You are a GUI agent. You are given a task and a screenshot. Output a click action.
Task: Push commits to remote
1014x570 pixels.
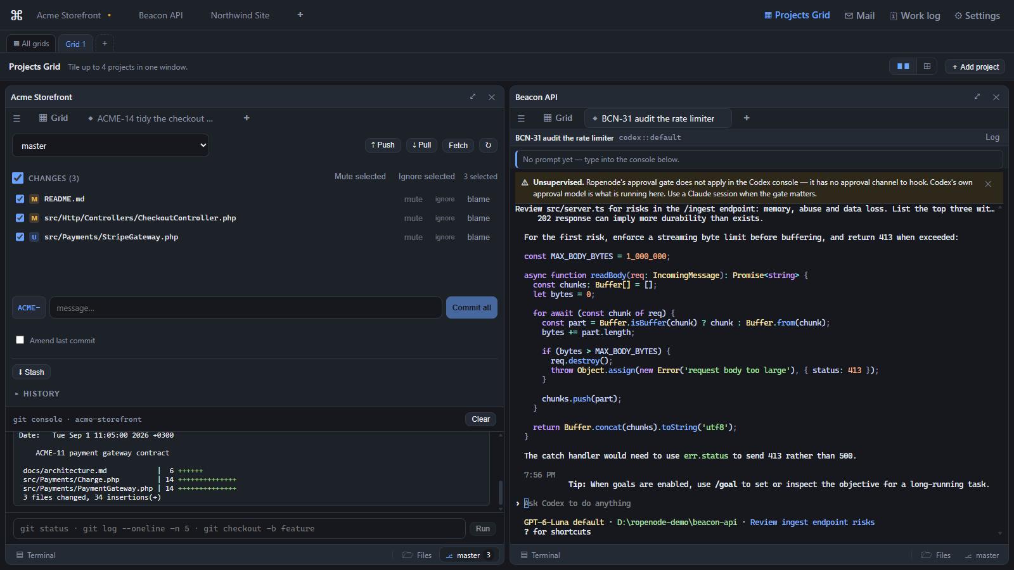point(383,146)
